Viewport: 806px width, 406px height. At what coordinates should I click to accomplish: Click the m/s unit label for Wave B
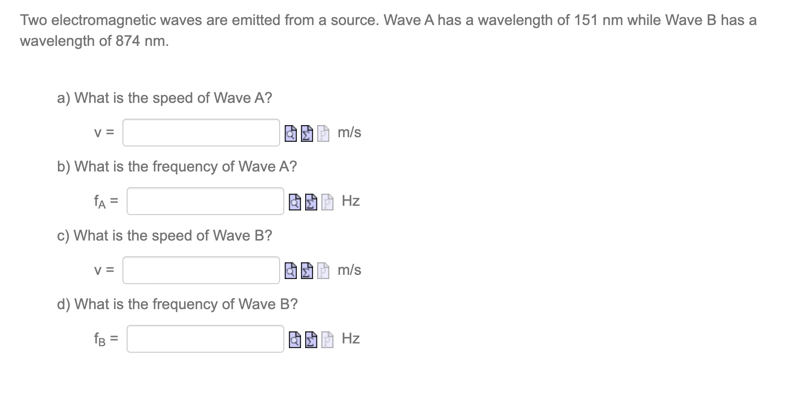[349, 271]
